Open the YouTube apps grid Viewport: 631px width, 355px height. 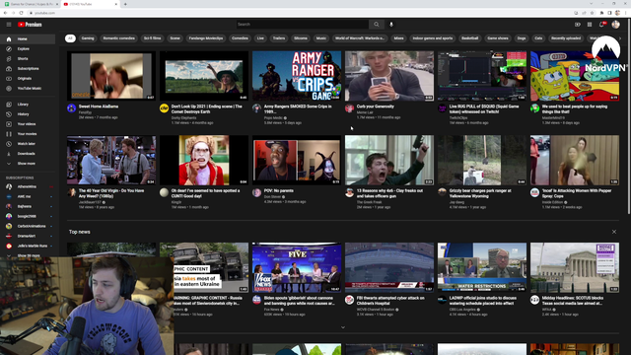pos(590,25)
